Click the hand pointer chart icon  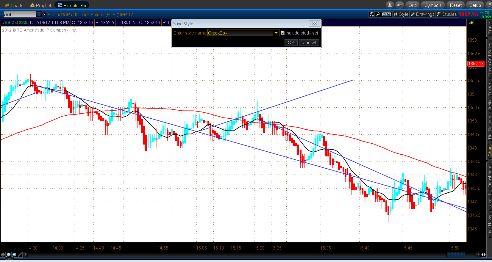coord(471,22)
